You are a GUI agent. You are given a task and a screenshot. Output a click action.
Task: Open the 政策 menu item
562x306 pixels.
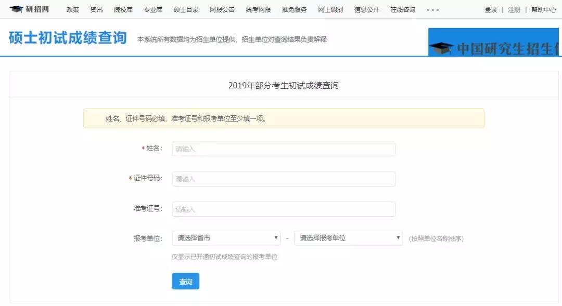(72, 9)
